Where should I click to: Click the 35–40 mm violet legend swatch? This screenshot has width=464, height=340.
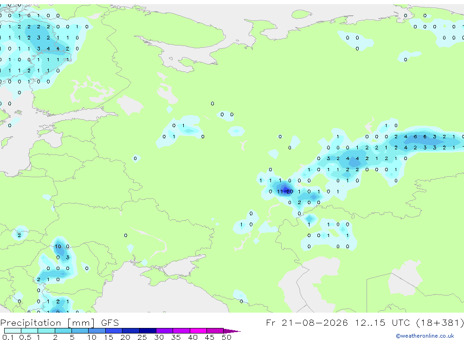point(181,331)
